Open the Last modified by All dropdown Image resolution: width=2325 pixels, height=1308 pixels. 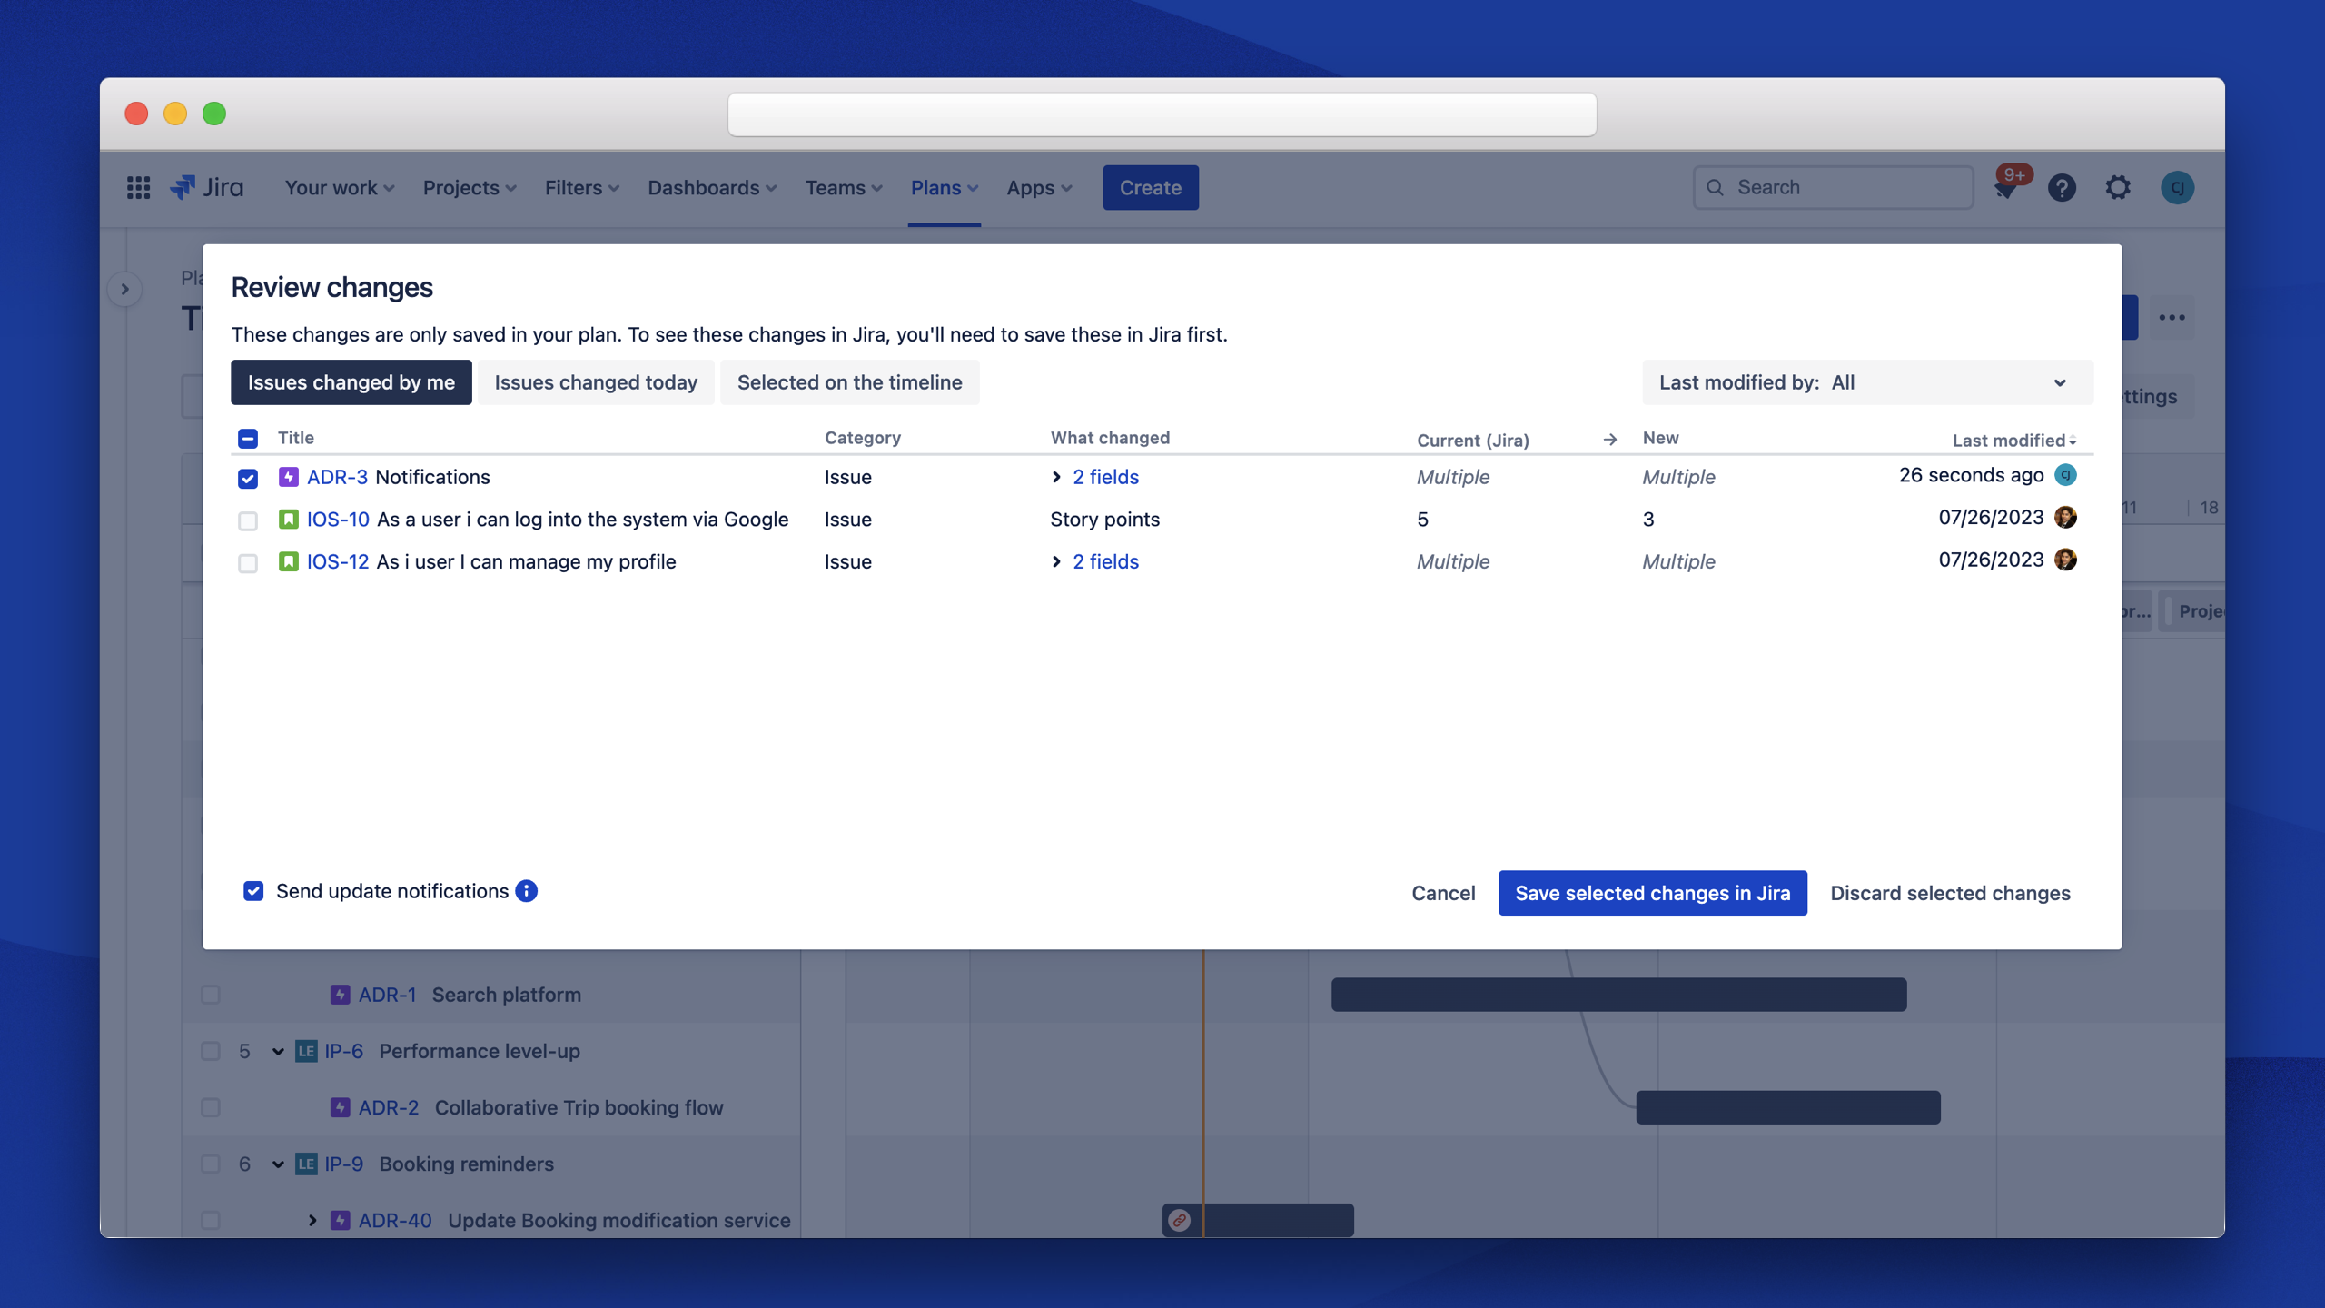point(1866,382)
